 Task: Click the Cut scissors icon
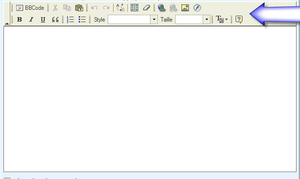click(x=55, y=8)
